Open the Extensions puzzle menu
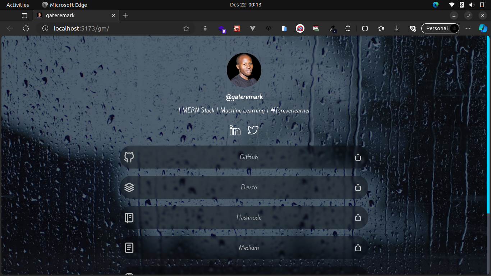 [348, 28]
